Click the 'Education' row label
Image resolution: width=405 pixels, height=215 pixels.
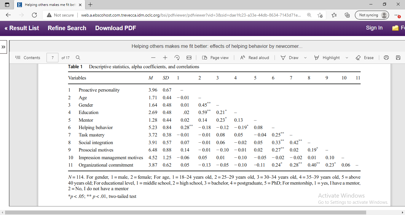pyautogui.click(x=88, y=113)
